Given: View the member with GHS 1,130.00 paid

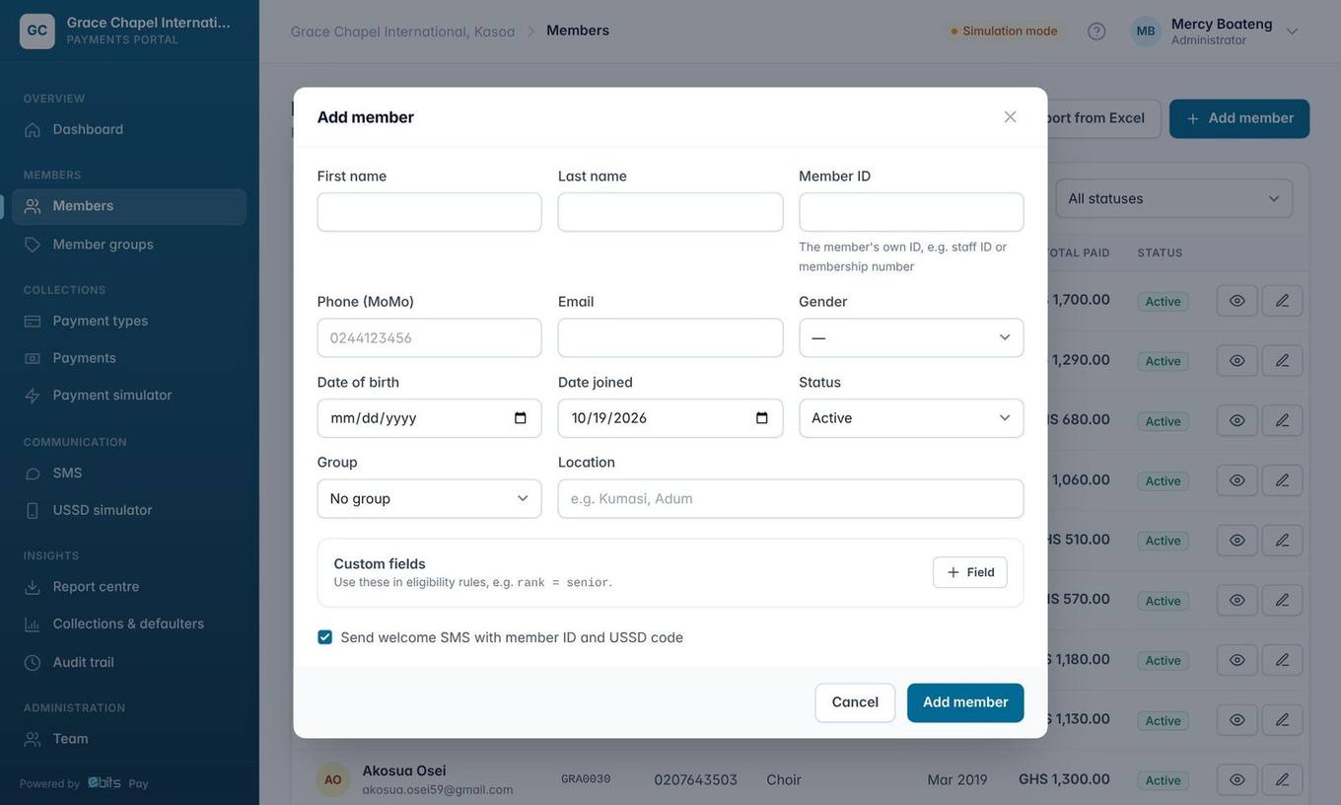Looking at the screenshot, I should pos(1237,720).
